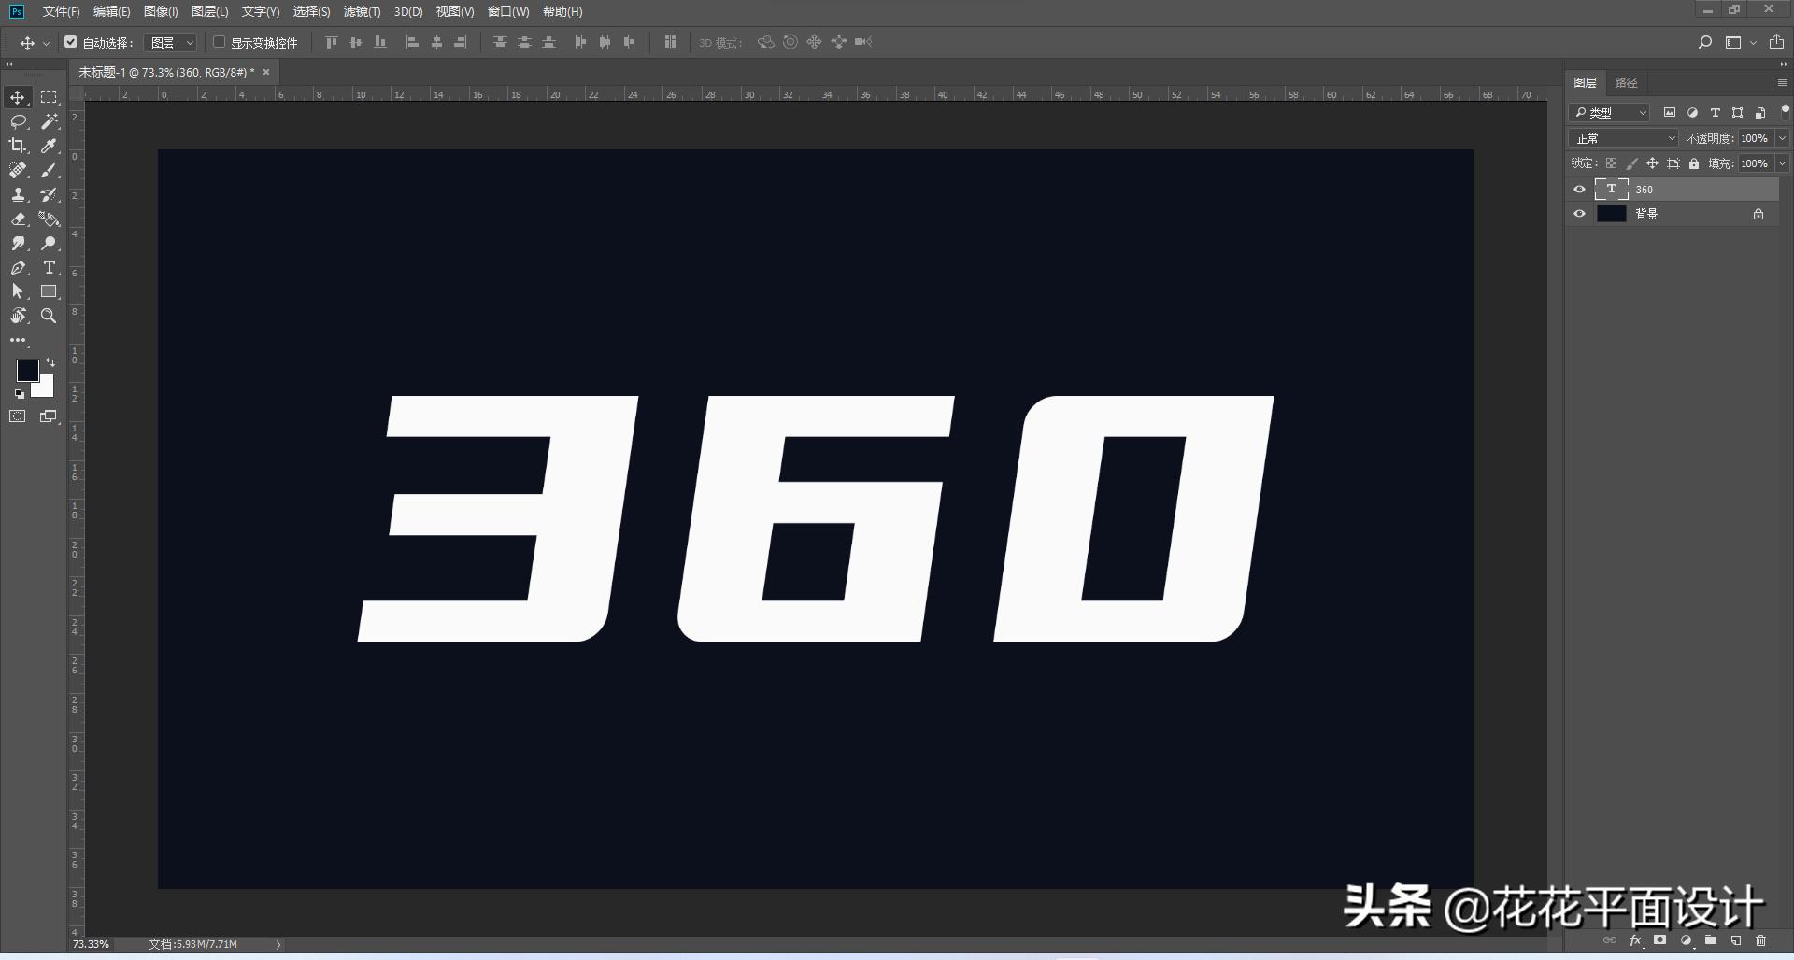The image size is (1794, 960).
Task: Hide the 背景 layer
Action: point(1579,213)
